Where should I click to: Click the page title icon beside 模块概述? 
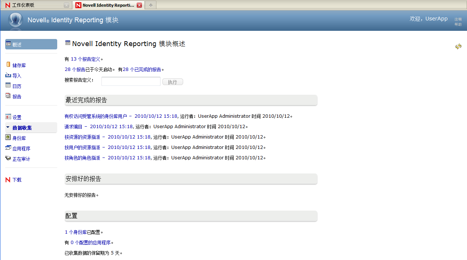(x=68, y=43)
